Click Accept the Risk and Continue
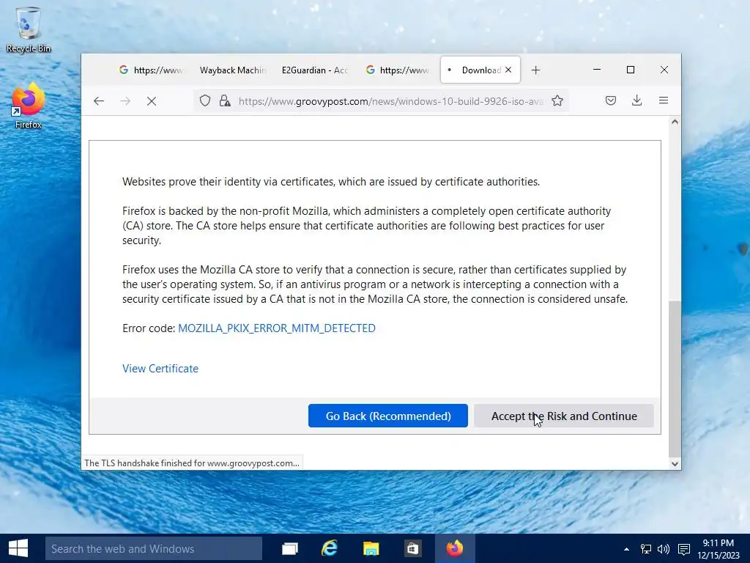 tap(564, 416)
